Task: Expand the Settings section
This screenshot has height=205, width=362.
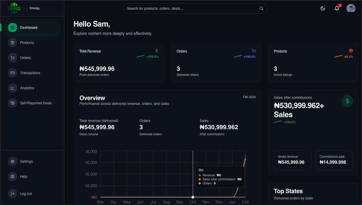Action: click(x=26, y=161)
